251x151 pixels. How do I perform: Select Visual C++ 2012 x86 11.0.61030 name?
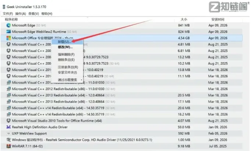[58, 89]
